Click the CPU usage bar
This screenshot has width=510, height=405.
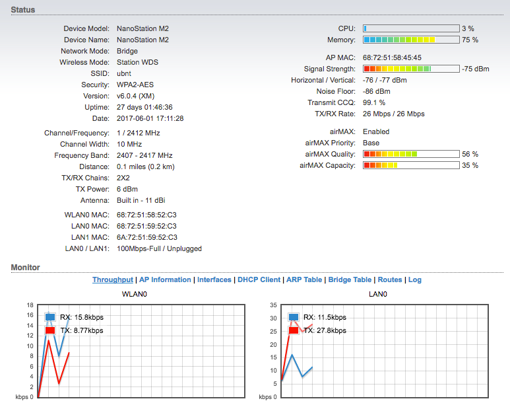(411, 28)
